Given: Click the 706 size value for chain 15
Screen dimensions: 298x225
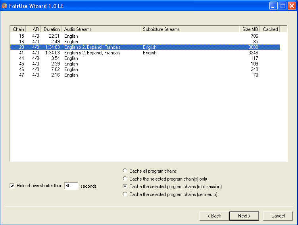Looking at the screenshot, I should tap(254, 36).
